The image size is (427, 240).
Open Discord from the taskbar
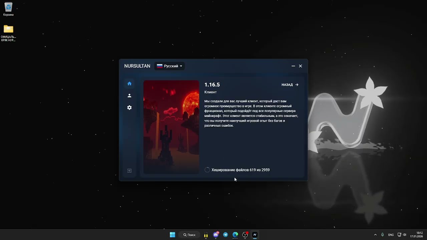(x=216, y=235)
